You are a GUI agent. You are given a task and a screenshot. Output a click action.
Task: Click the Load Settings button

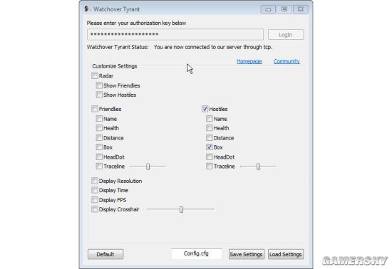286,254
